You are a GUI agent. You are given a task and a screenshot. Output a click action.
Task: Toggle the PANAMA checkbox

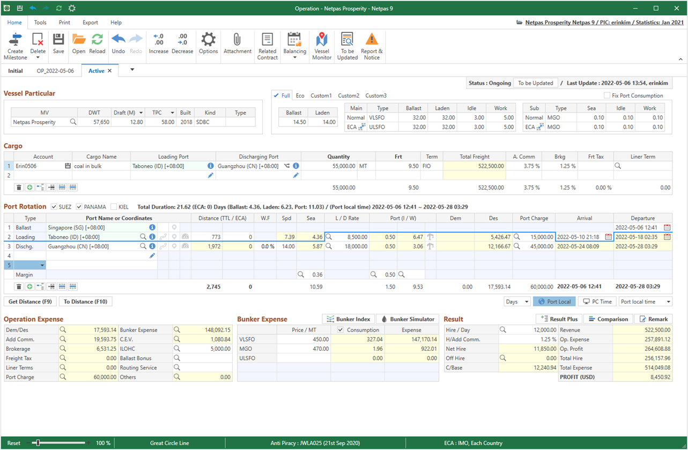pos(79,206)
